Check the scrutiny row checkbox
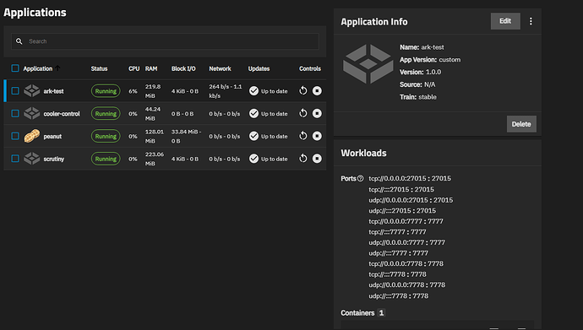The width and height of the screenshot is (583, 330). click(15, 159)
